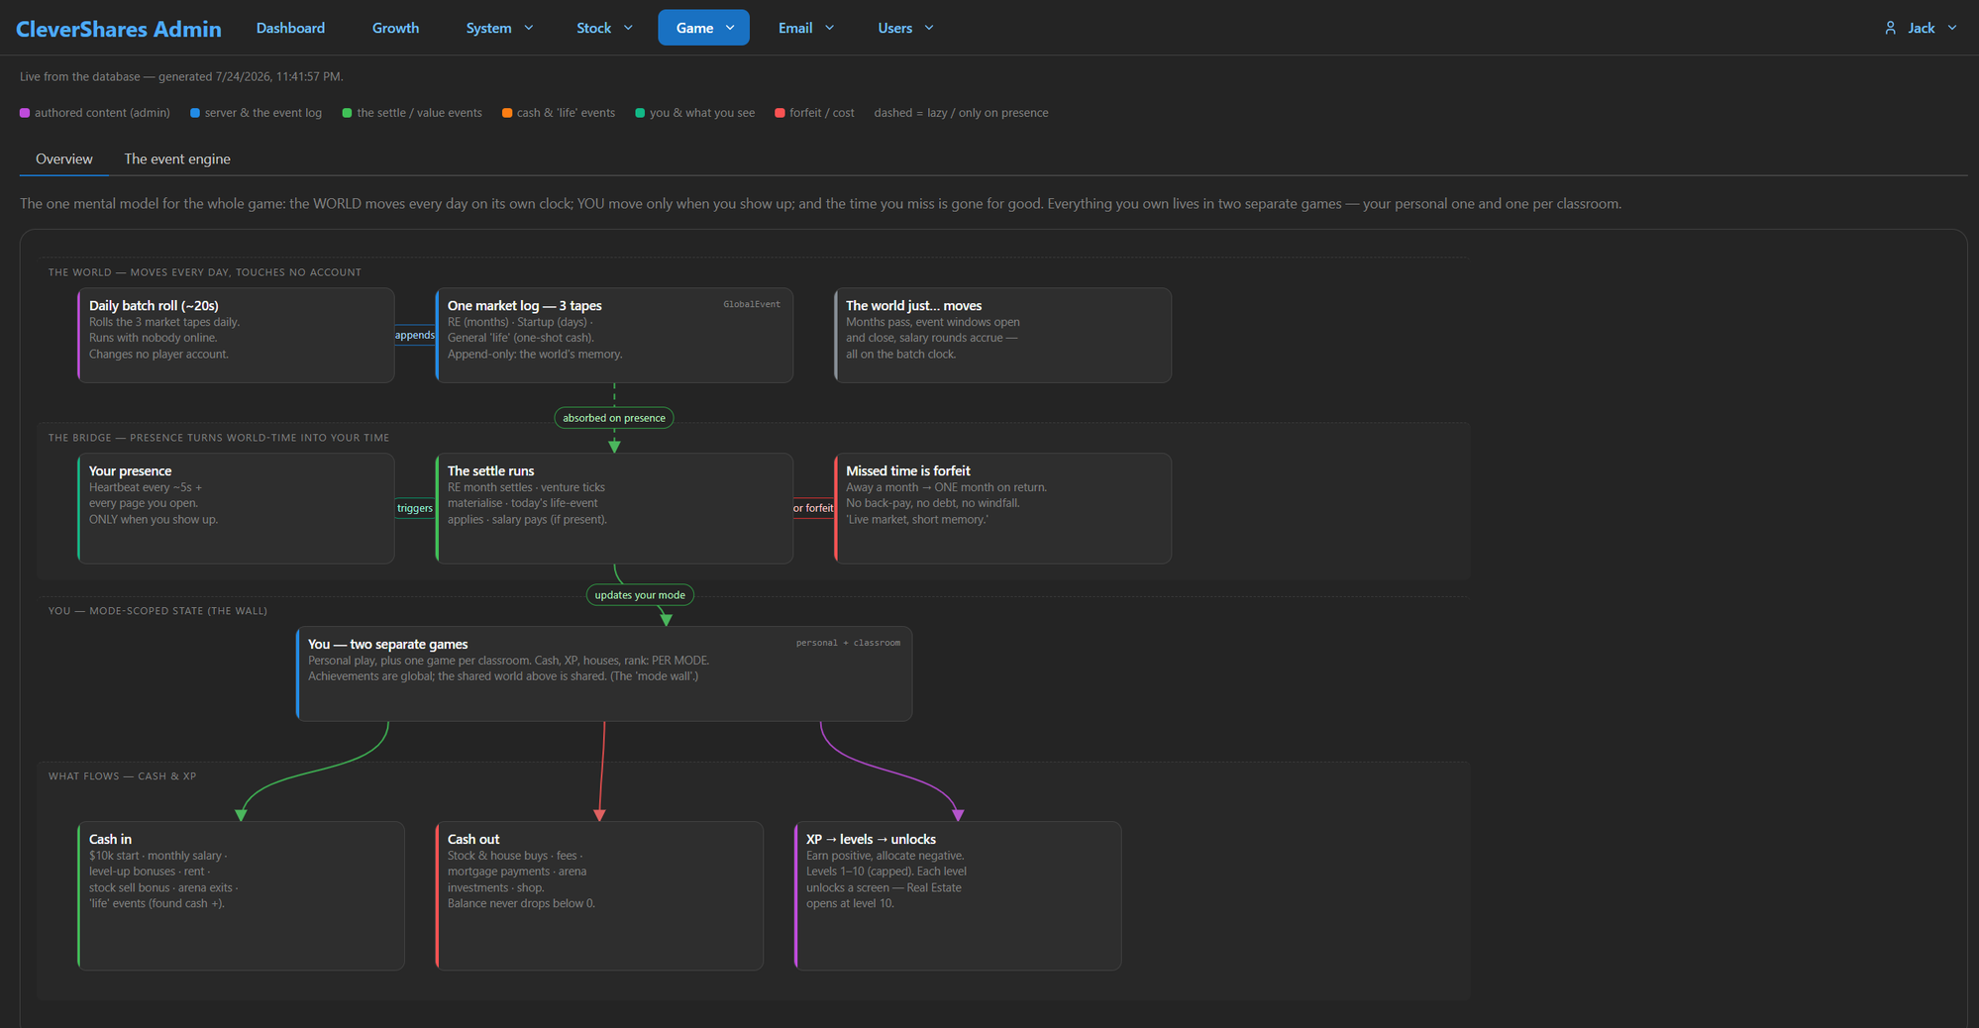The width and height of the screenshot is (1979, 1028).
Task: Click the 'updates your mode' edge label
Action: point(640,595)
